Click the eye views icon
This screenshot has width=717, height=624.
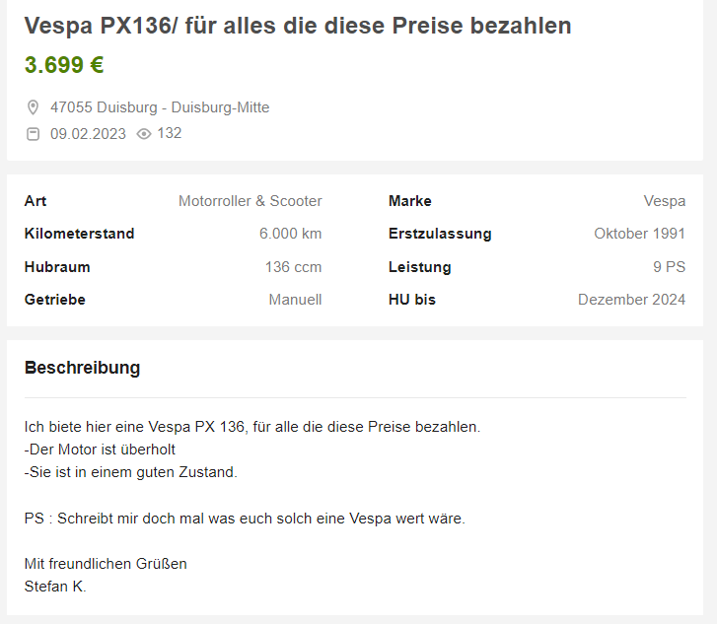coord(144,134)
